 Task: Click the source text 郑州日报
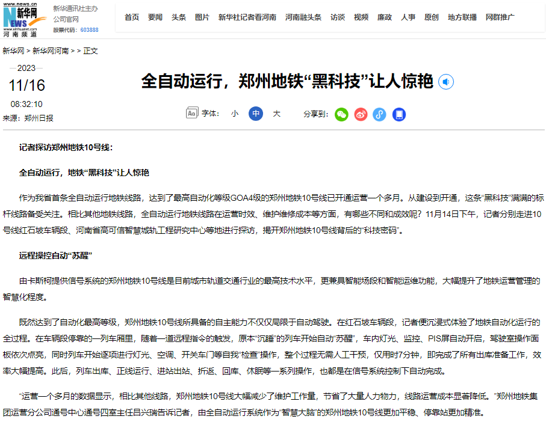(39, 118)
